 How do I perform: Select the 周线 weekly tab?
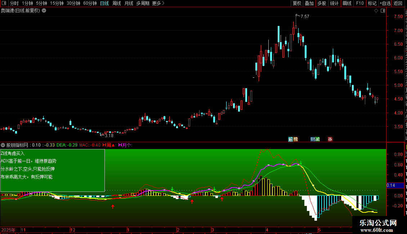tap(117, 3)
